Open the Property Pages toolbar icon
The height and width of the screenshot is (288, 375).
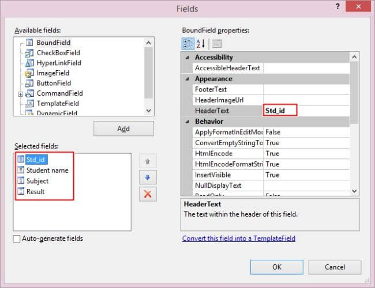pyautogui.click(x=217, y=44)
